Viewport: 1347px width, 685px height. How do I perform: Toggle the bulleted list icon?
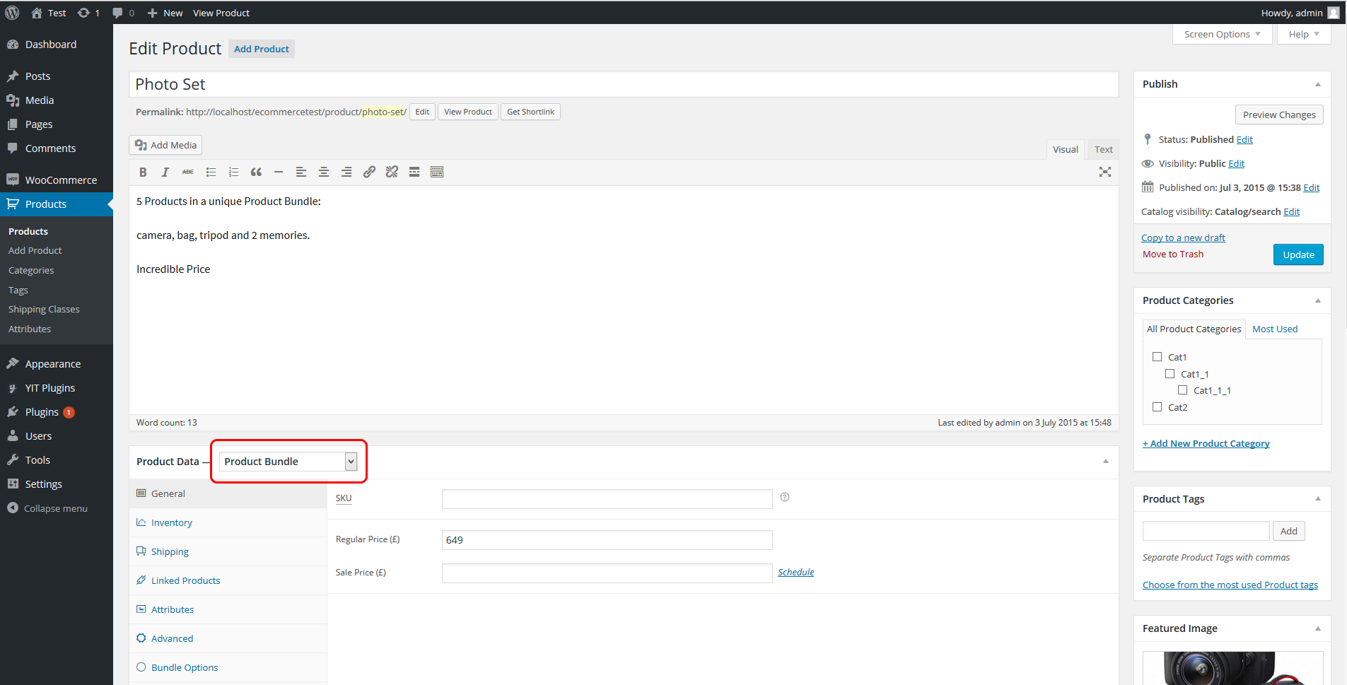click(211, 172)
